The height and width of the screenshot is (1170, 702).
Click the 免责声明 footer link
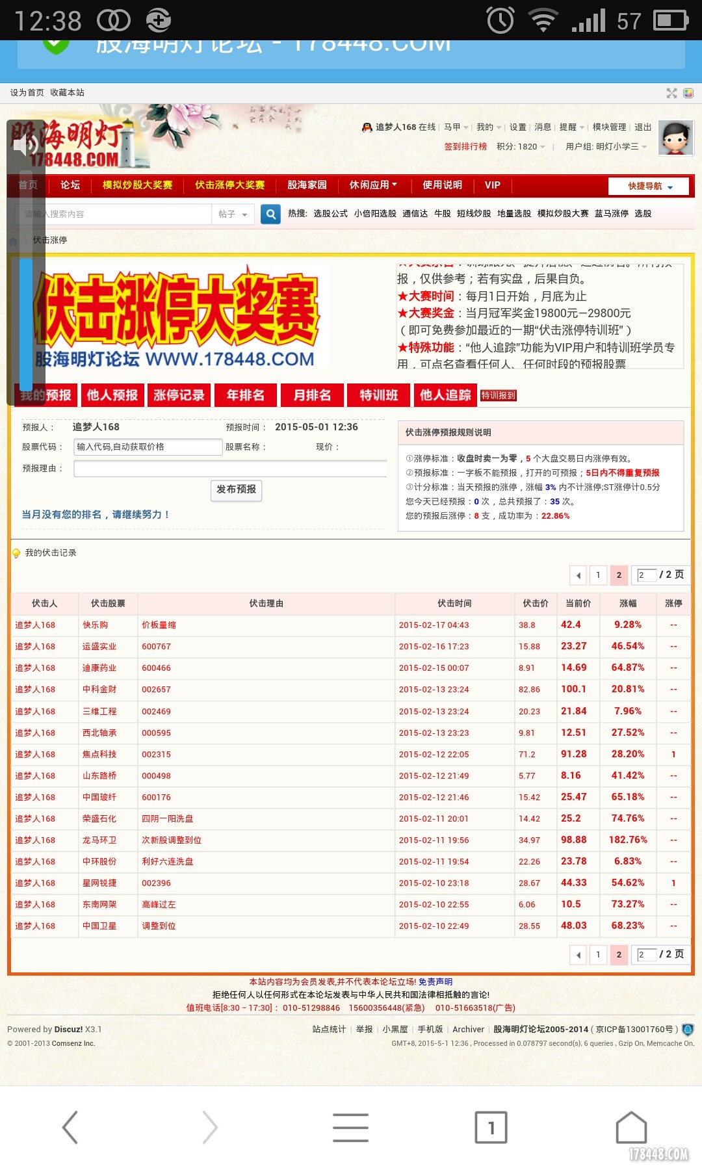pos(435,982)
